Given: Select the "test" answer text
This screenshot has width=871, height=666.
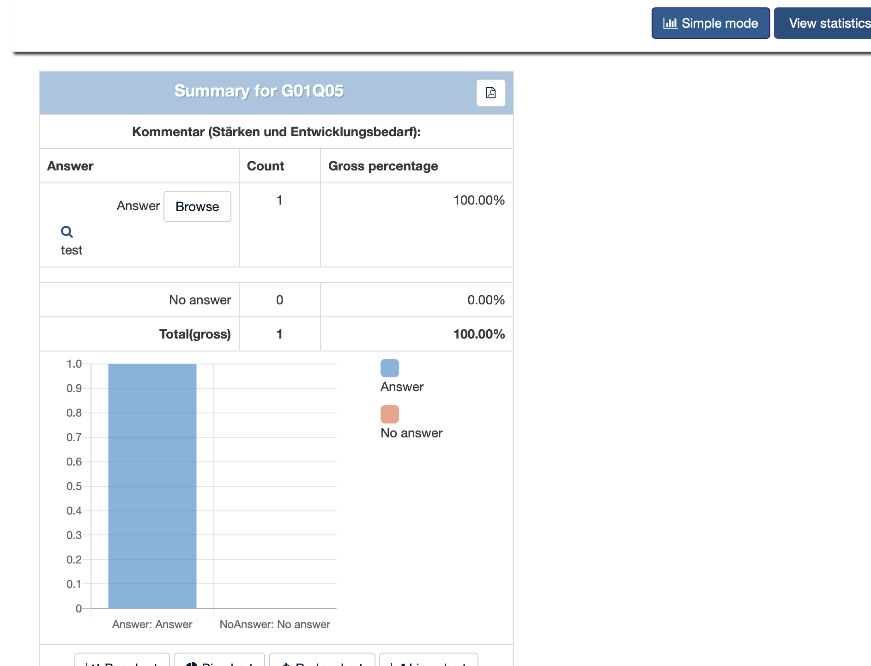Looking at the screenshot, I should click(72, 250).
